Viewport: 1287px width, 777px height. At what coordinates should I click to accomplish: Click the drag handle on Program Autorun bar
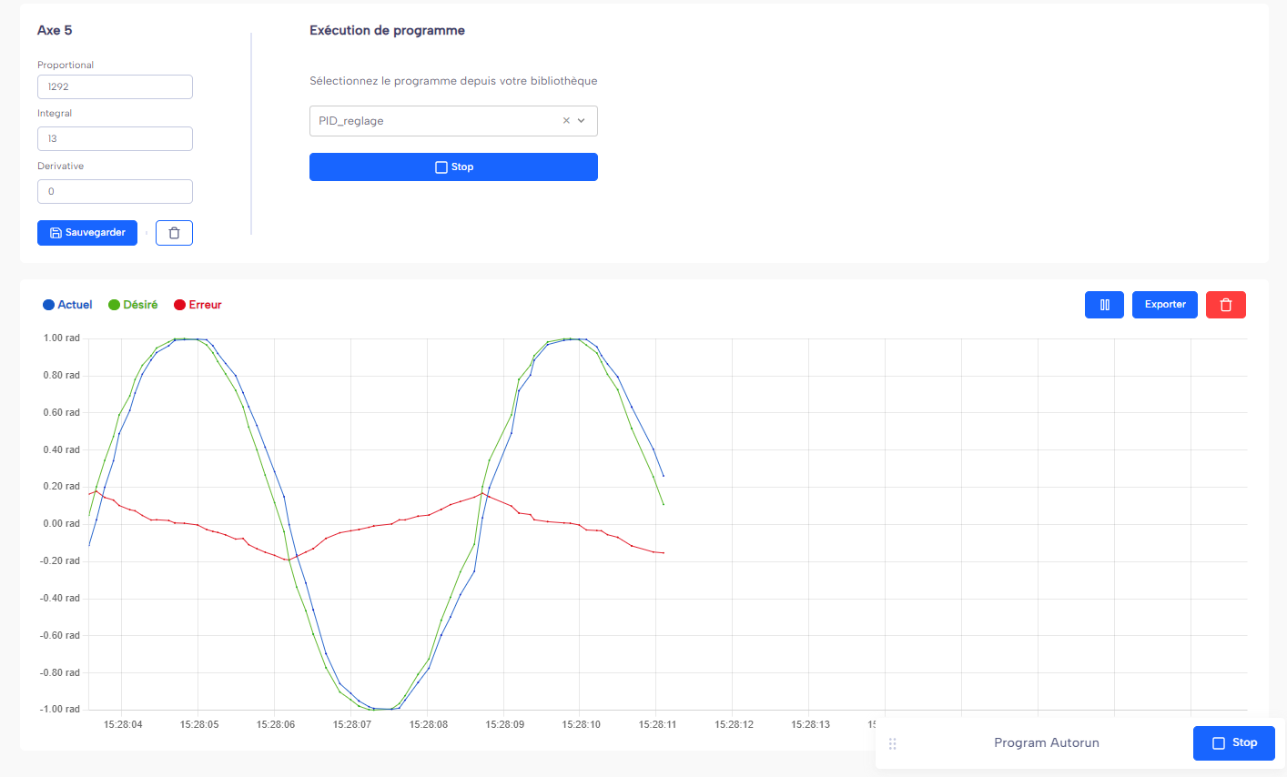pos(892,743)
